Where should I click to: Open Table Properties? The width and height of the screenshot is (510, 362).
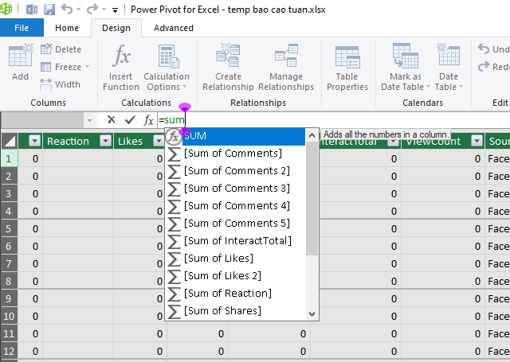(347, 67)
